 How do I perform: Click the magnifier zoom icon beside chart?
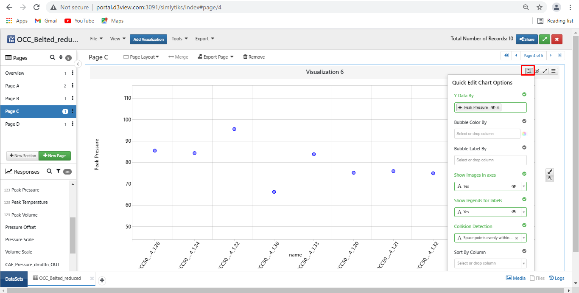(x=550, y=178)
